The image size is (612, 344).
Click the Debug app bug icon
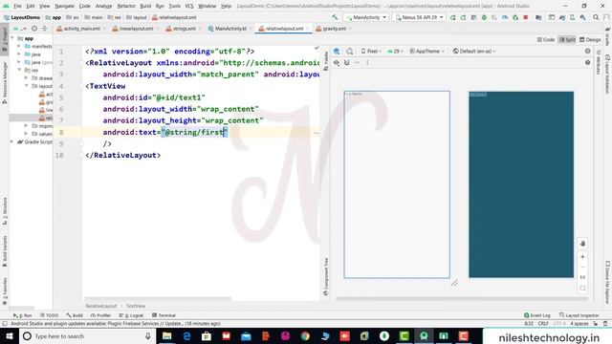pyautogui.click(x=484, y=17)
